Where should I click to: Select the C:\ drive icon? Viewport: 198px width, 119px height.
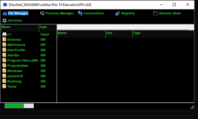click(4, 34)
